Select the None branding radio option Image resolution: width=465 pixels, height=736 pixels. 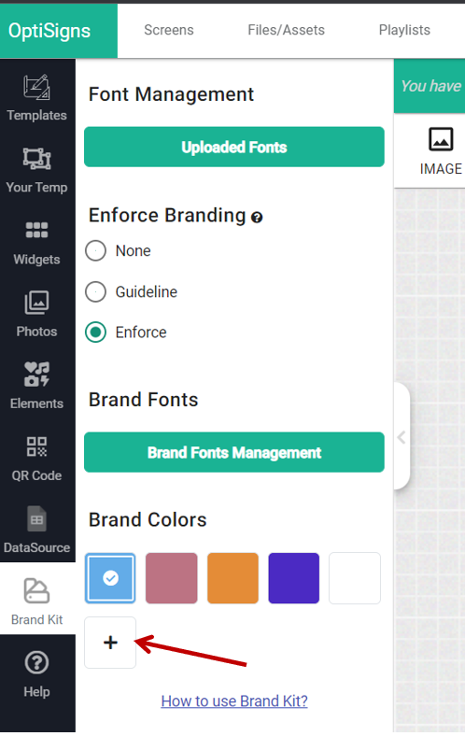[96, 251]
